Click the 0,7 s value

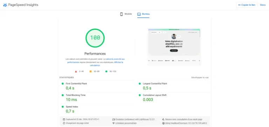pyautogui.click(x=70, y=111)
